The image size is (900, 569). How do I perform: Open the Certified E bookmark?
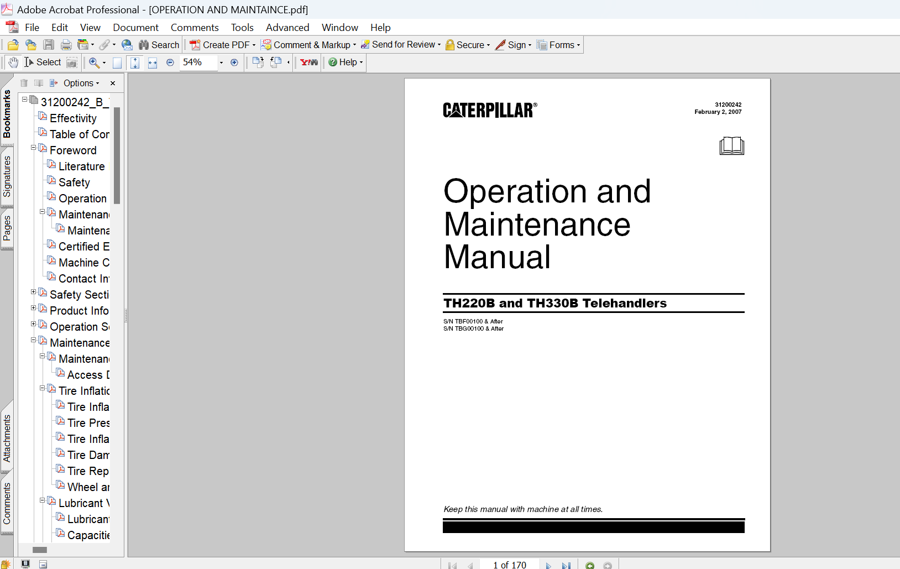(x=84, y=247)
